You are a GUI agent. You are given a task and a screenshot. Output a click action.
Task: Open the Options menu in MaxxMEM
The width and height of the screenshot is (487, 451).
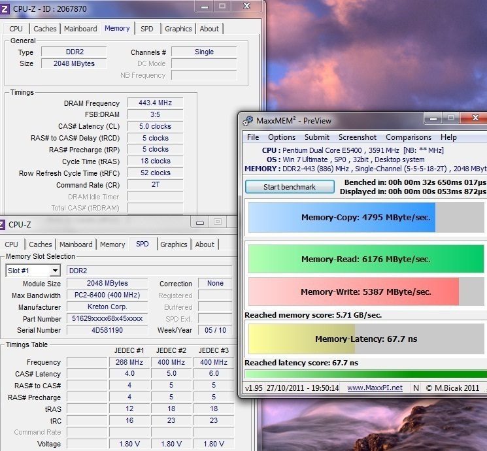pyautogui.click(x=282, y=137)
